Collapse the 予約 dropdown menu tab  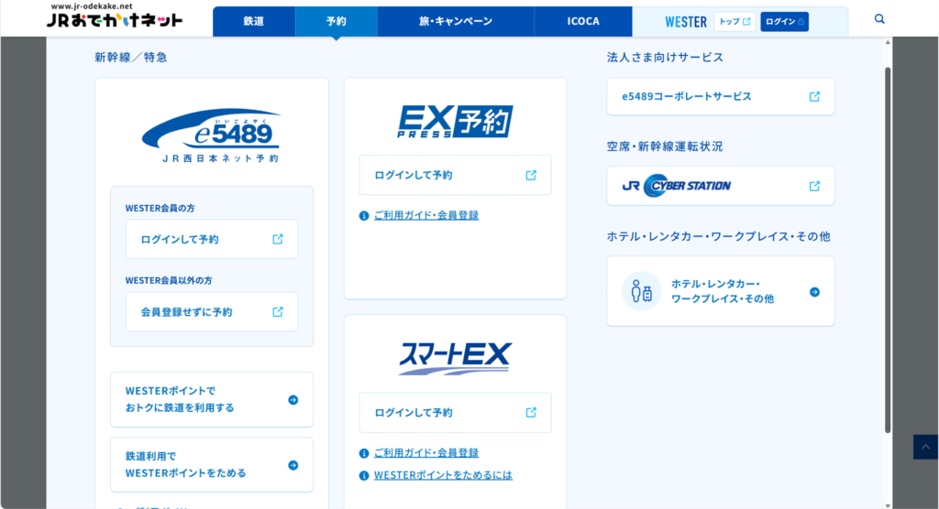[336, 21]
